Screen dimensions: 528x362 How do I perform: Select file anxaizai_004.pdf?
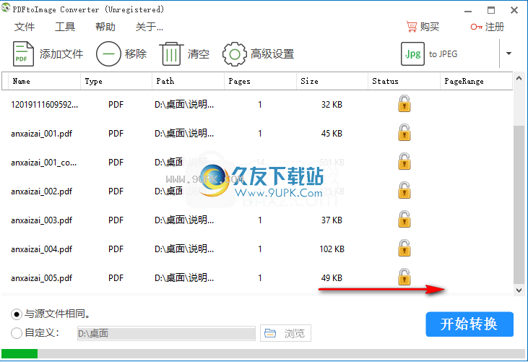[41, 249]
